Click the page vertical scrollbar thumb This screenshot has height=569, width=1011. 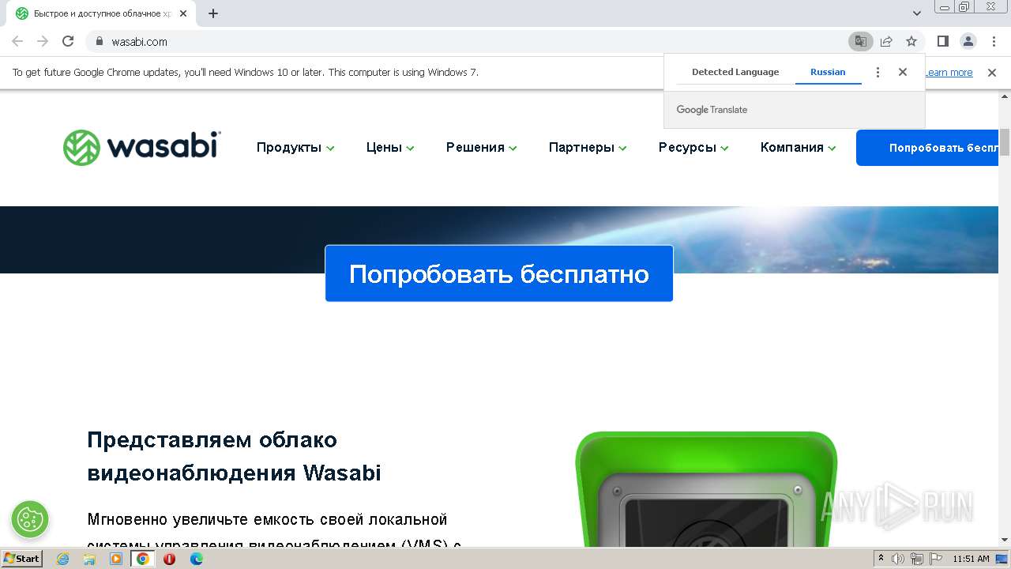click(1005, 142)
